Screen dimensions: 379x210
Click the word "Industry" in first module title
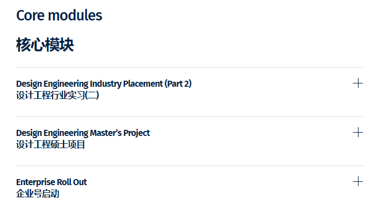(x=106, y=84)
